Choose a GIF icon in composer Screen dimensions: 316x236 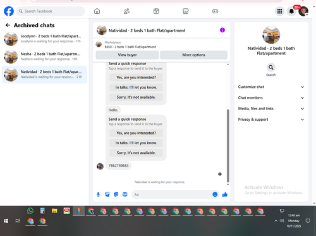point(125,194)
